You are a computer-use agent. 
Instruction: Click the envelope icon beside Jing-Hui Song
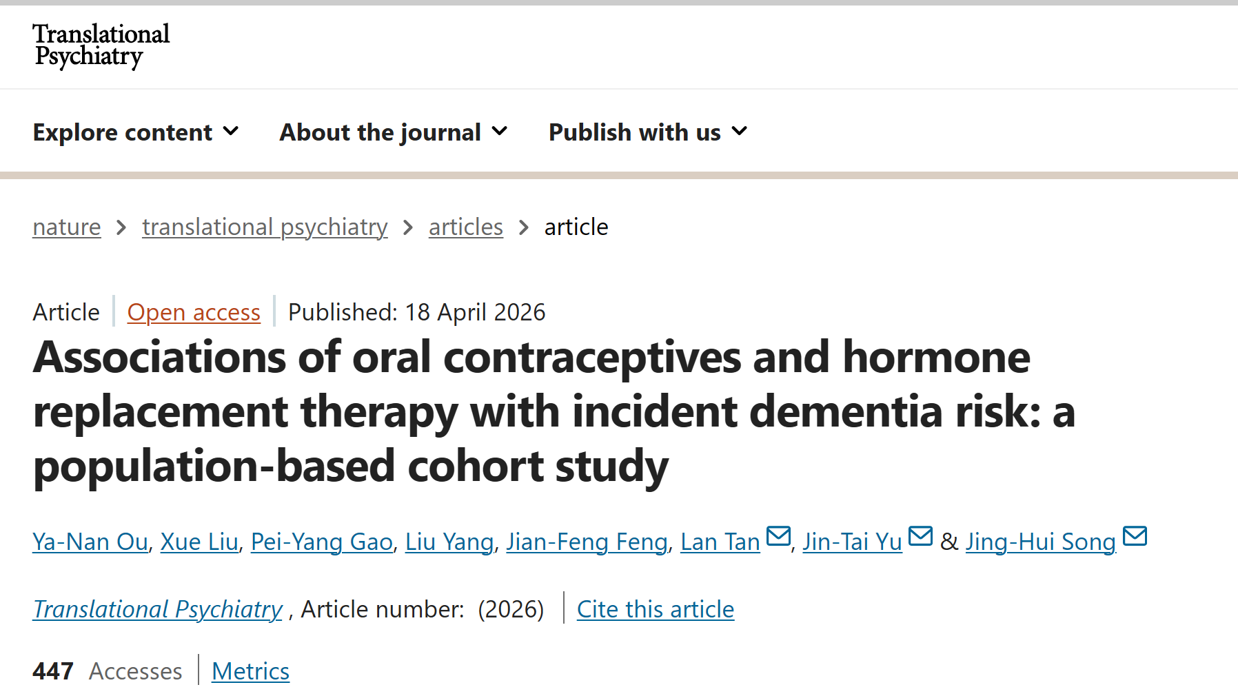pyautogui.click(x=1135, y=535)
